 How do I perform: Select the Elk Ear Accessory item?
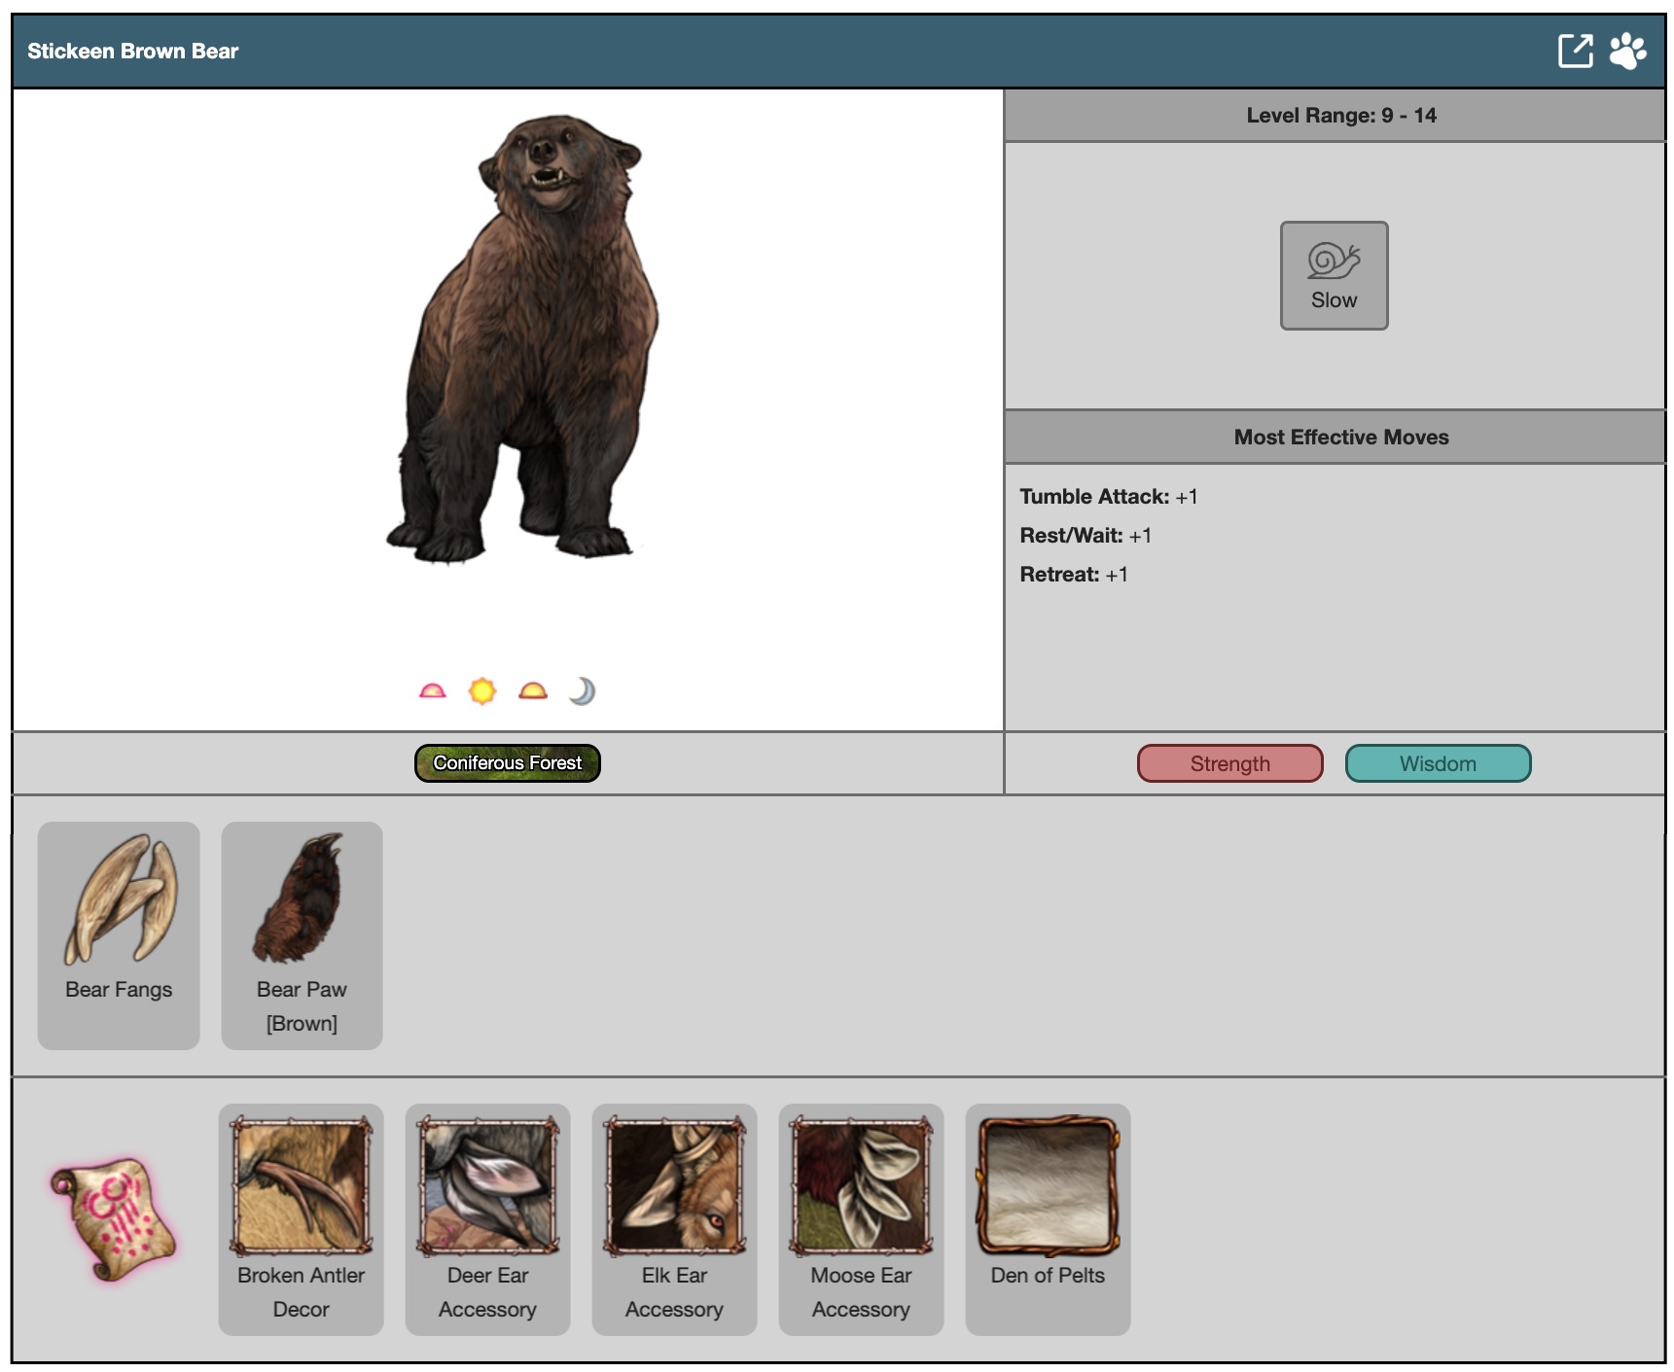(674, 1218)
